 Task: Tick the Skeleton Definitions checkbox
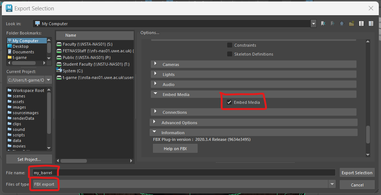(x=229, y=54)
